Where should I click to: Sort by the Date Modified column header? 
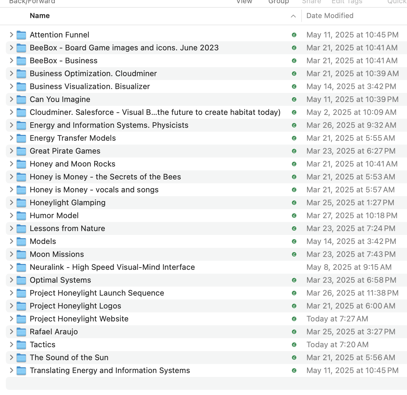pos(330,16)
